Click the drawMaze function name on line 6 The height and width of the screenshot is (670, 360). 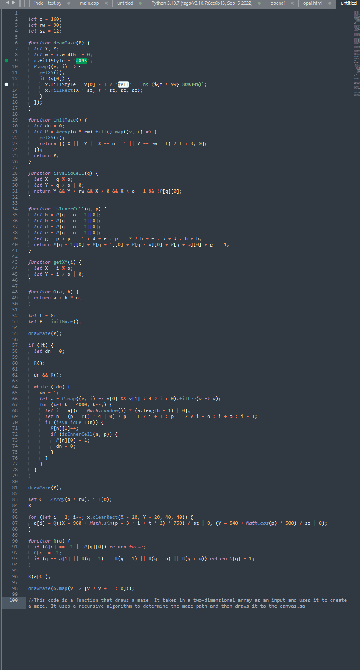pos(64,43)
